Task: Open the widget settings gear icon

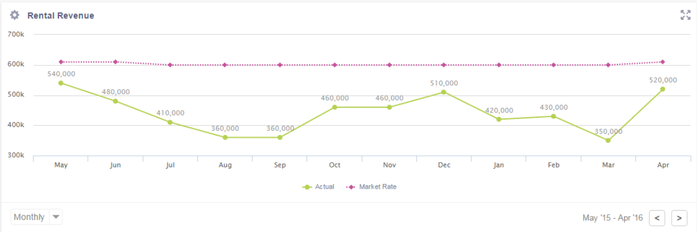Action: pyautogui.click(x=14, y=16)
